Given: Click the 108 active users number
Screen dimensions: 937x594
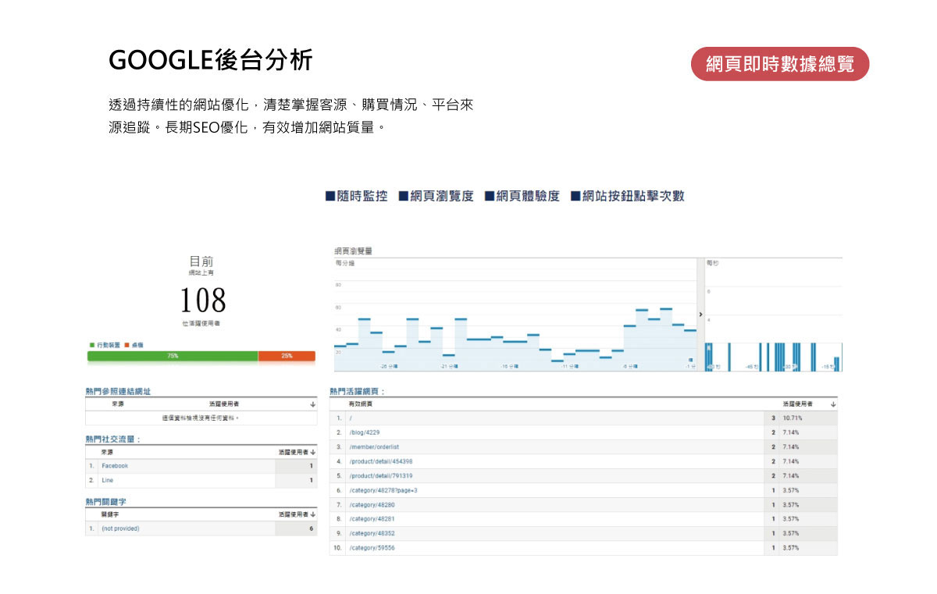Looking at the screenshot, I should point(203,300).
